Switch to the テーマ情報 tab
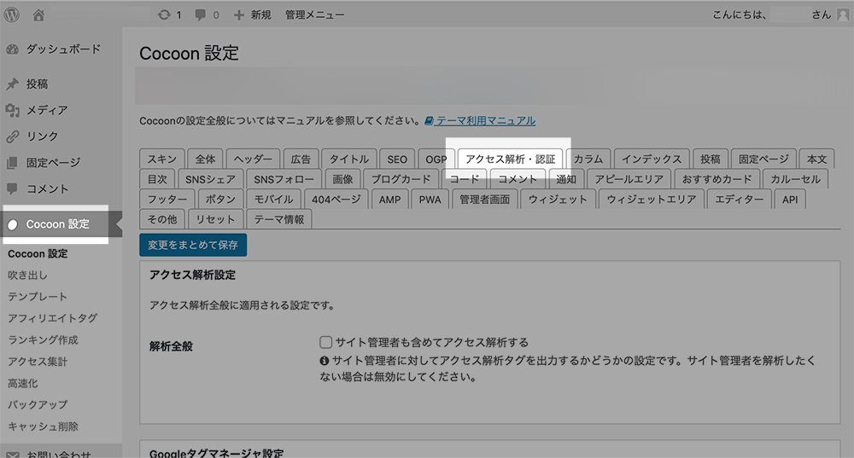This screenshot has height=458, width=854. [279, 219]
